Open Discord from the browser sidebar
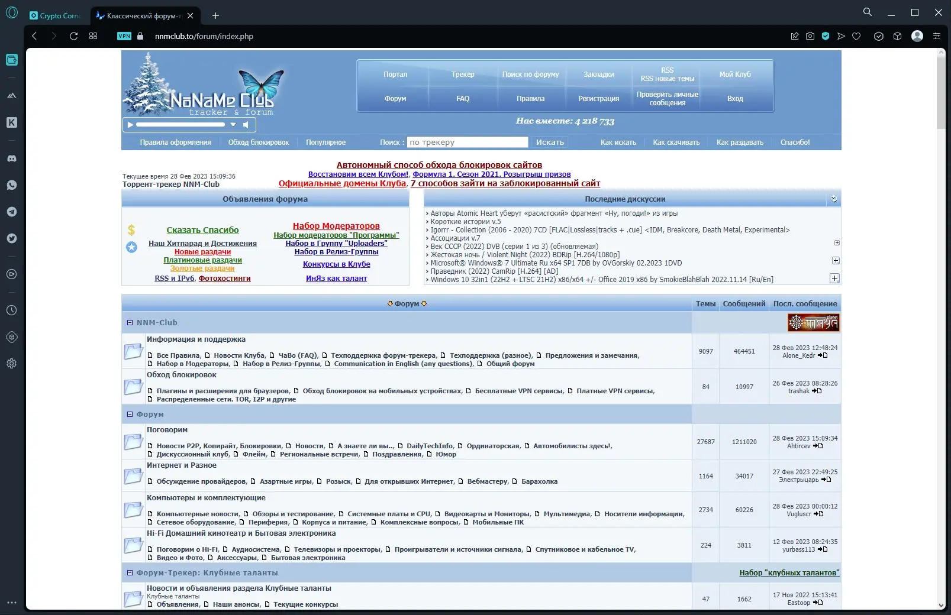The height and width of the screenshot is (615, 951). coord(12,158)
